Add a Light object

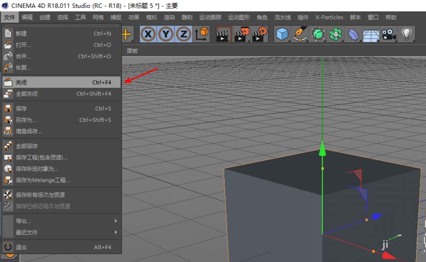pos(407,34)
